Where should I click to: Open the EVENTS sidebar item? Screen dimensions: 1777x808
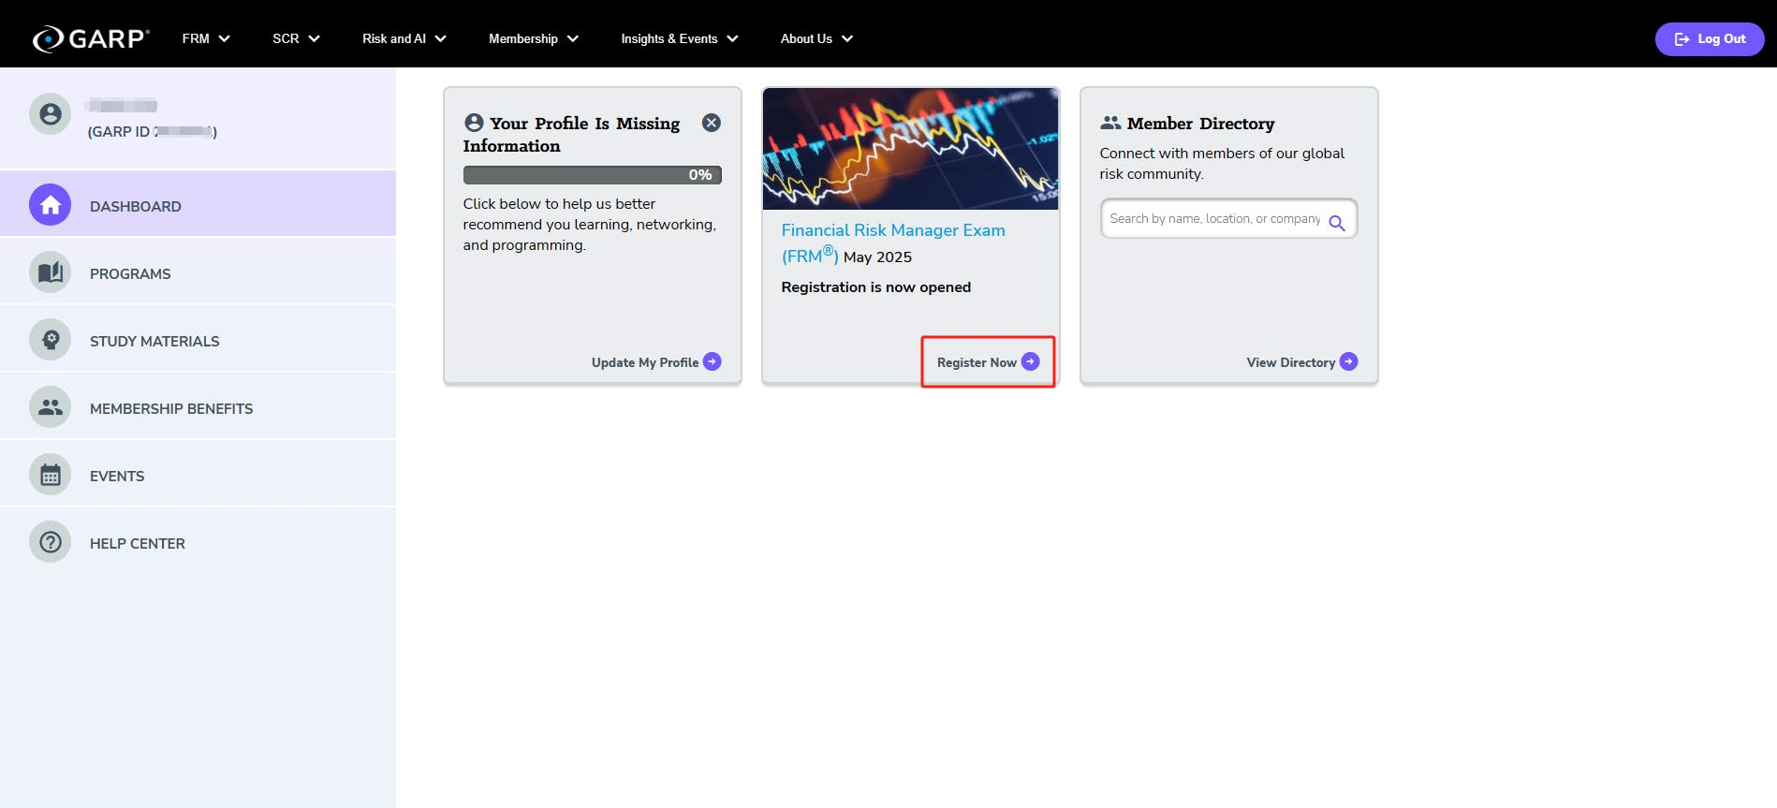198,474
